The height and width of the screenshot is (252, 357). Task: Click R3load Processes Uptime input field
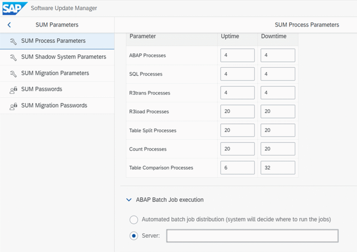[x=237, y=112]
